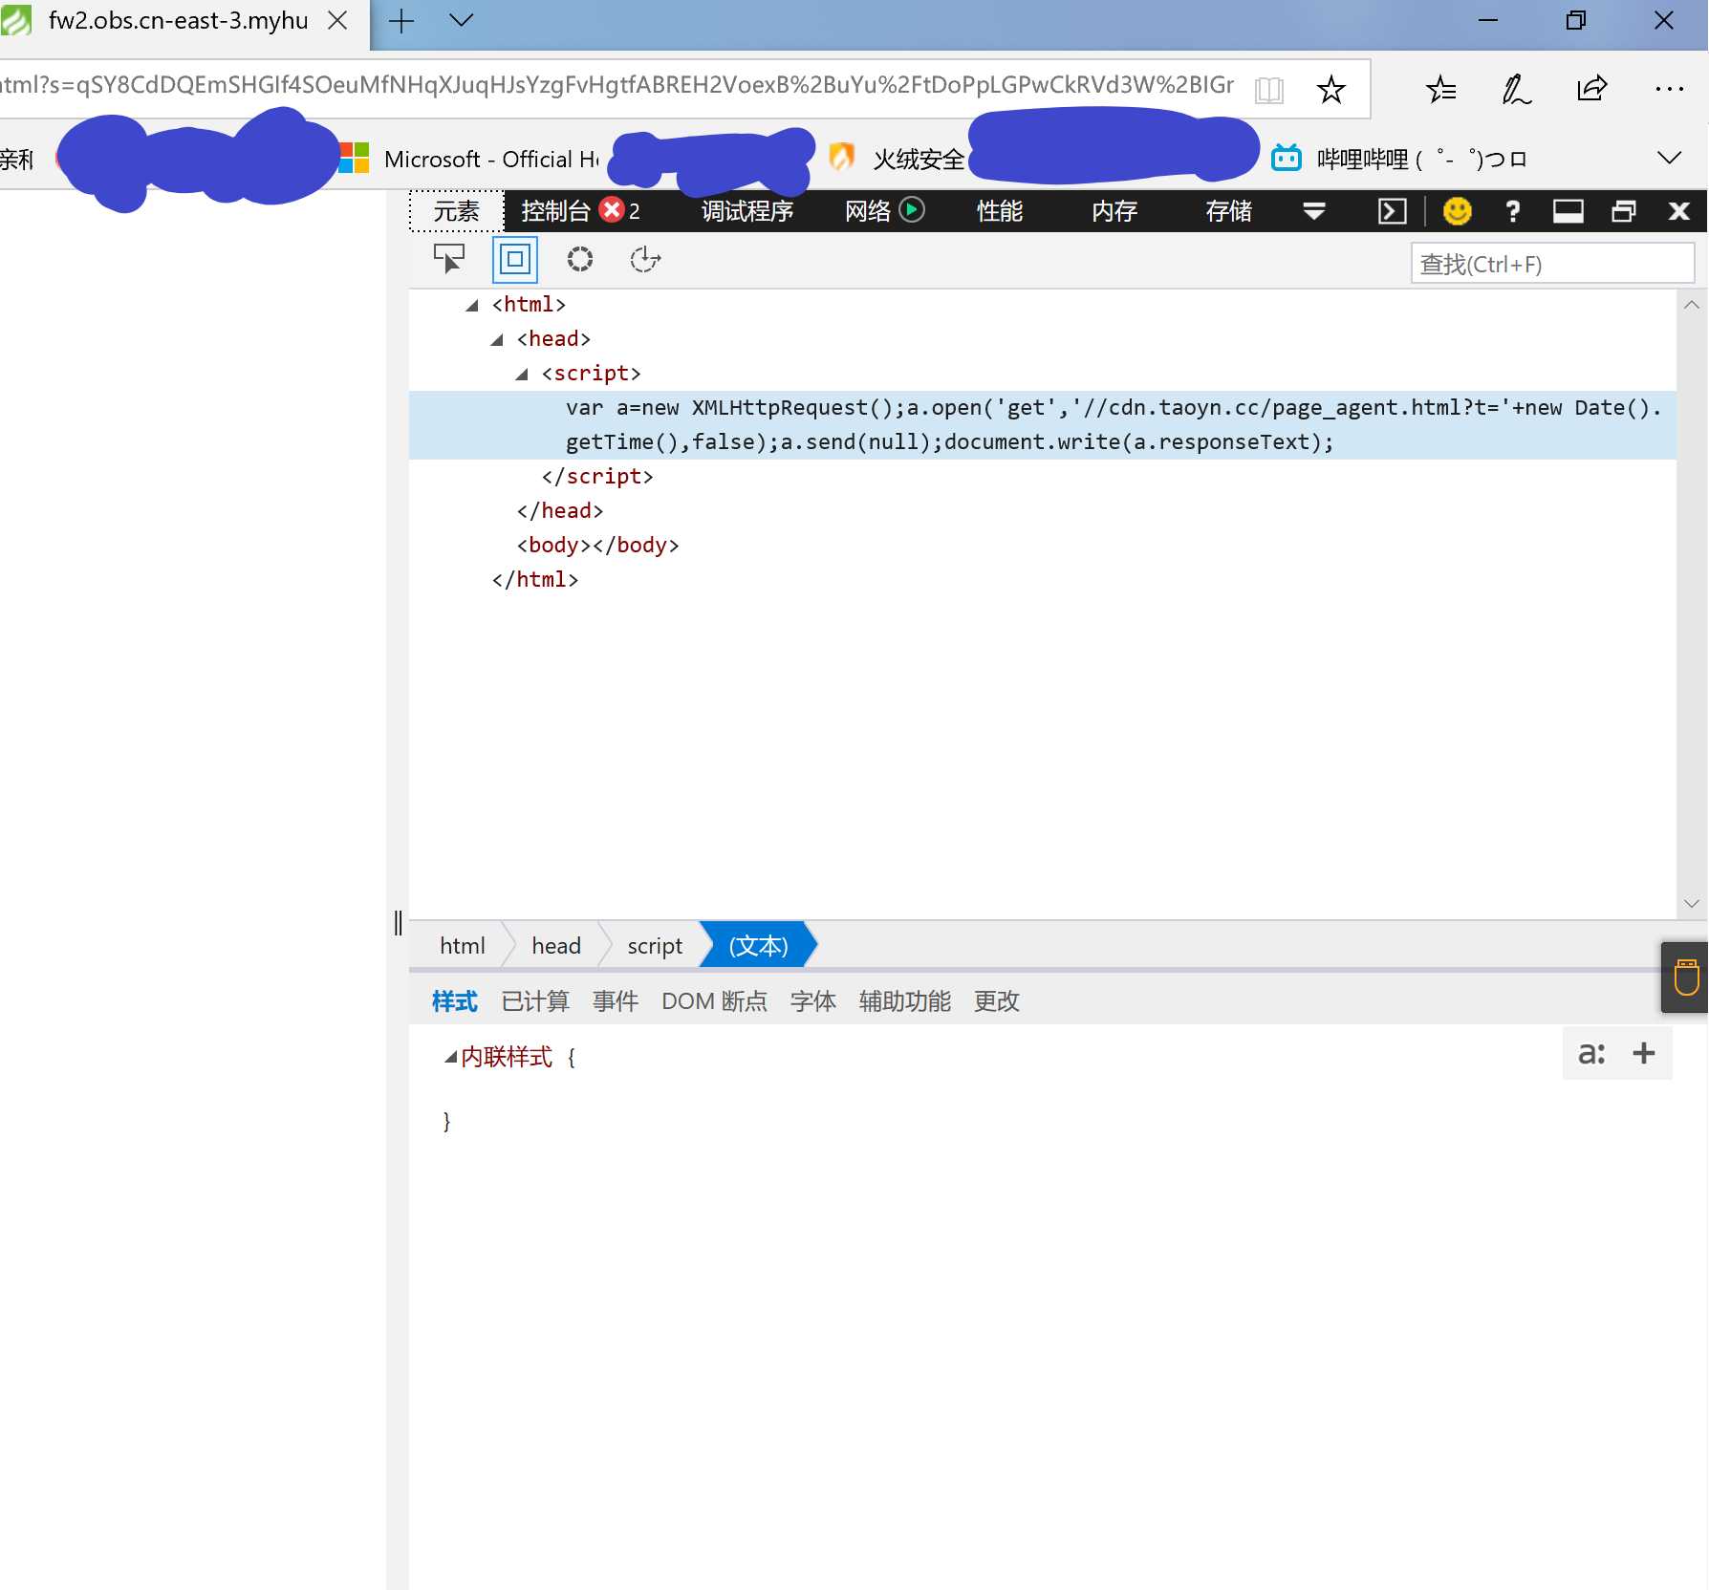Toggle DOM element highlighting box icon

(515, 259)
